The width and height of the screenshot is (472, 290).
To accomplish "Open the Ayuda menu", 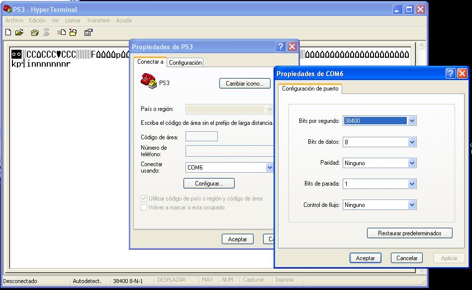I will (x=124, y=20).
